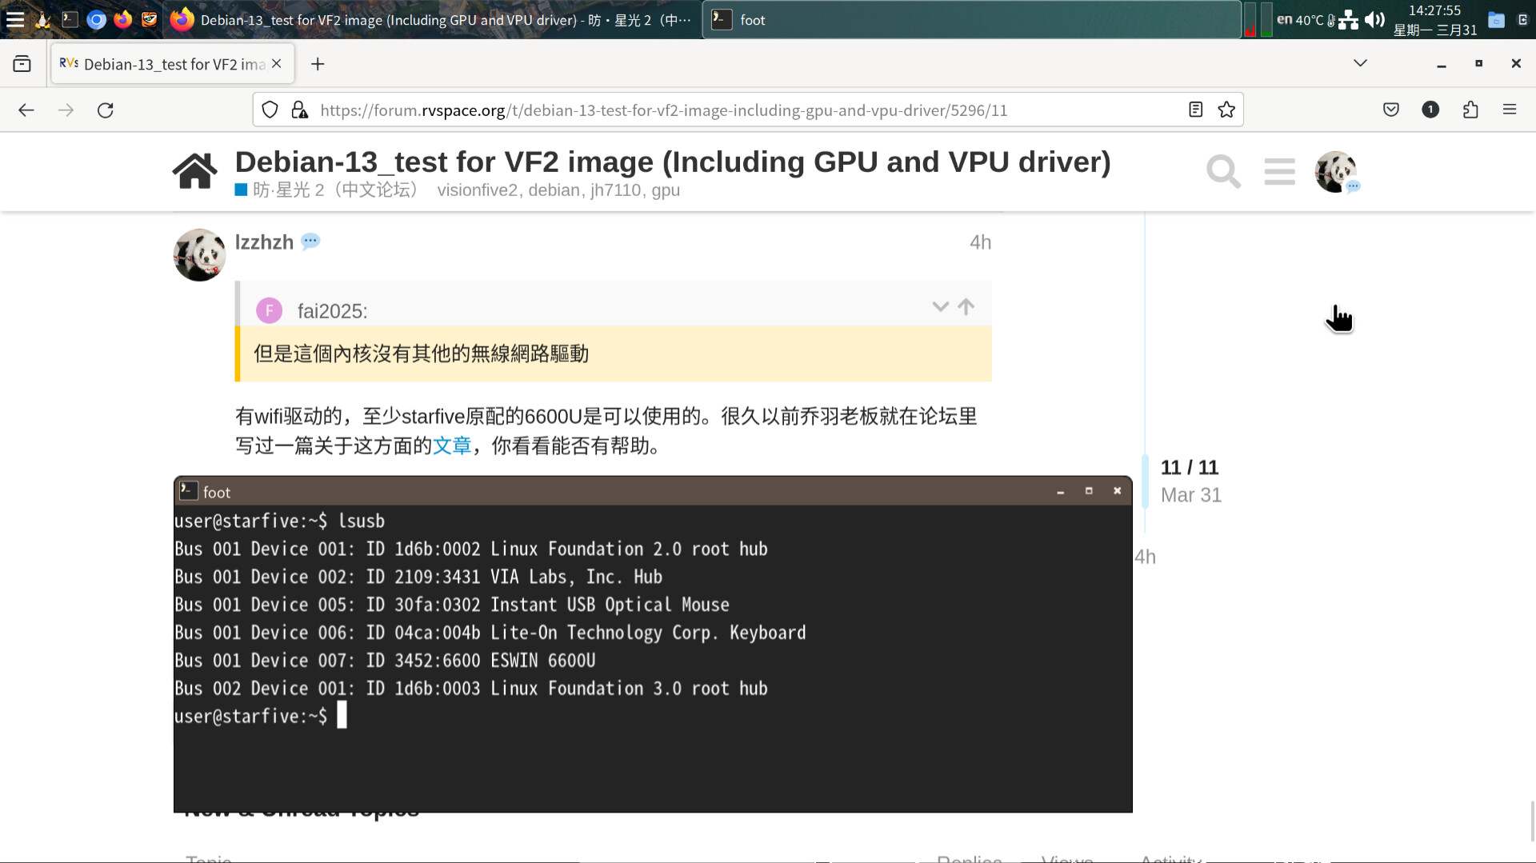The height and width of the screenshot is (863, 1536).
Task: Click the Mar 31 timeline date
Action: tap(1191, 495)
